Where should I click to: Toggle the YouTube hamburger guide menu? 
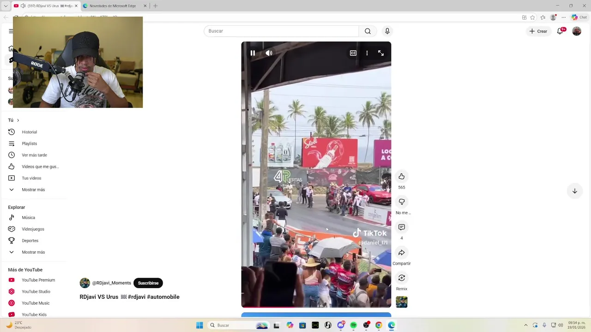coord(11,31)
